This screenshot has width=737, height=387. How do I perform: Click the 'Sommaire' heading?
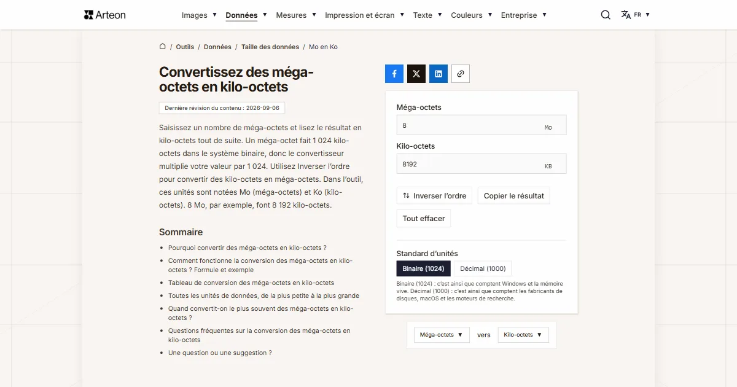point(181,232)
